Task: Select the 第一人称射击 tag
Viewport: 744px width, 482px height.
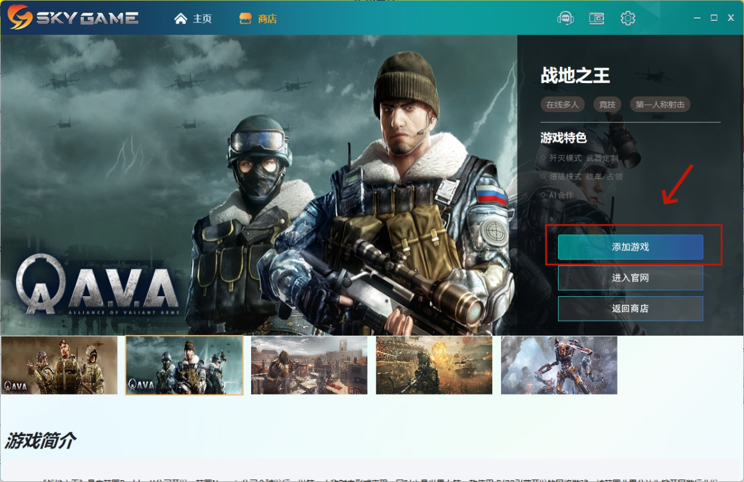Action: tap(660, 105)
